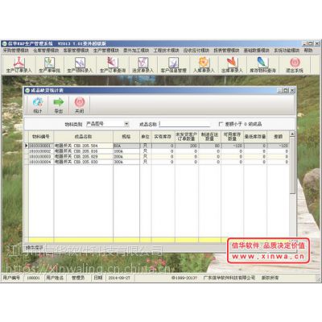Open 库存物料查询 feather icon
Viewport: 322px width, 322px height.
pyautogui.click(x=262, y=64)
